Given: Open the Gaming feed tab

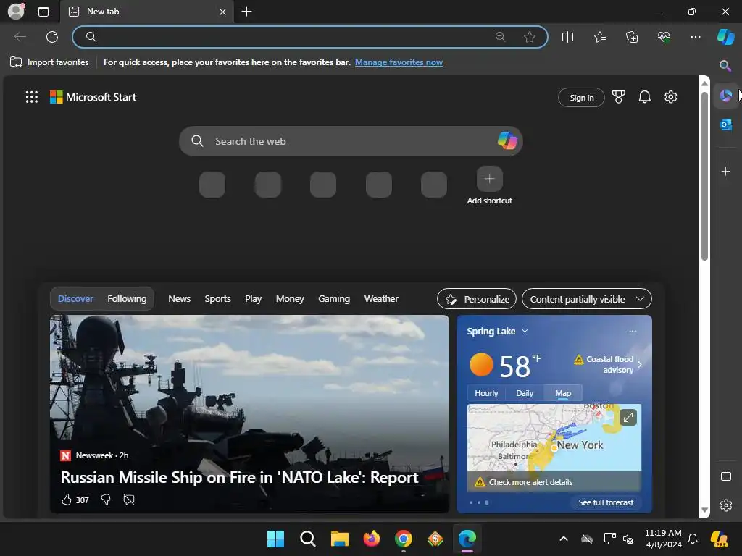Looking at the screenshot, I should (334, 299).
